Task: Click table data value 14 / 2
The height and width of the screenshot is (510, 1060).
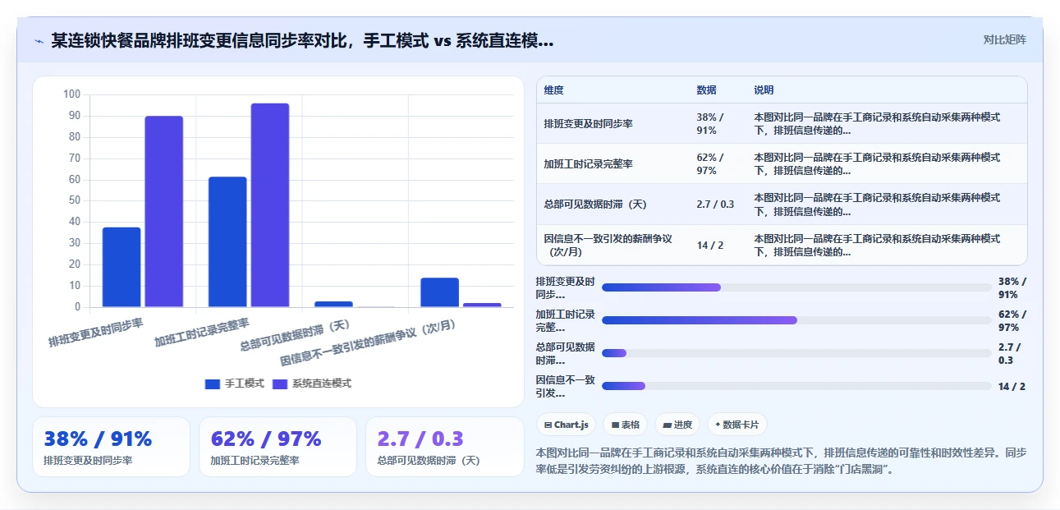Action: tap(710, 246)
